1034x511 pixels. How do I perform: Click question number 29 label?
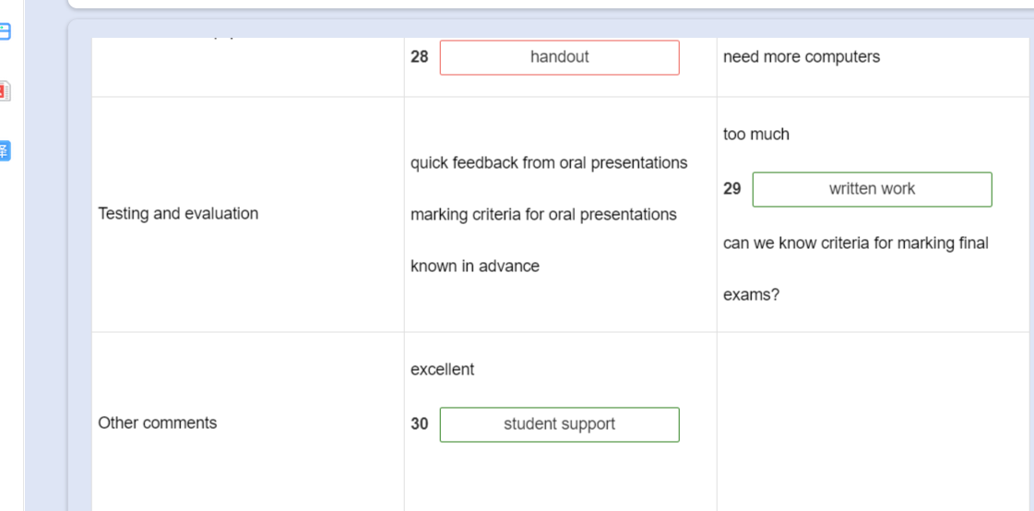coord(732,189)
